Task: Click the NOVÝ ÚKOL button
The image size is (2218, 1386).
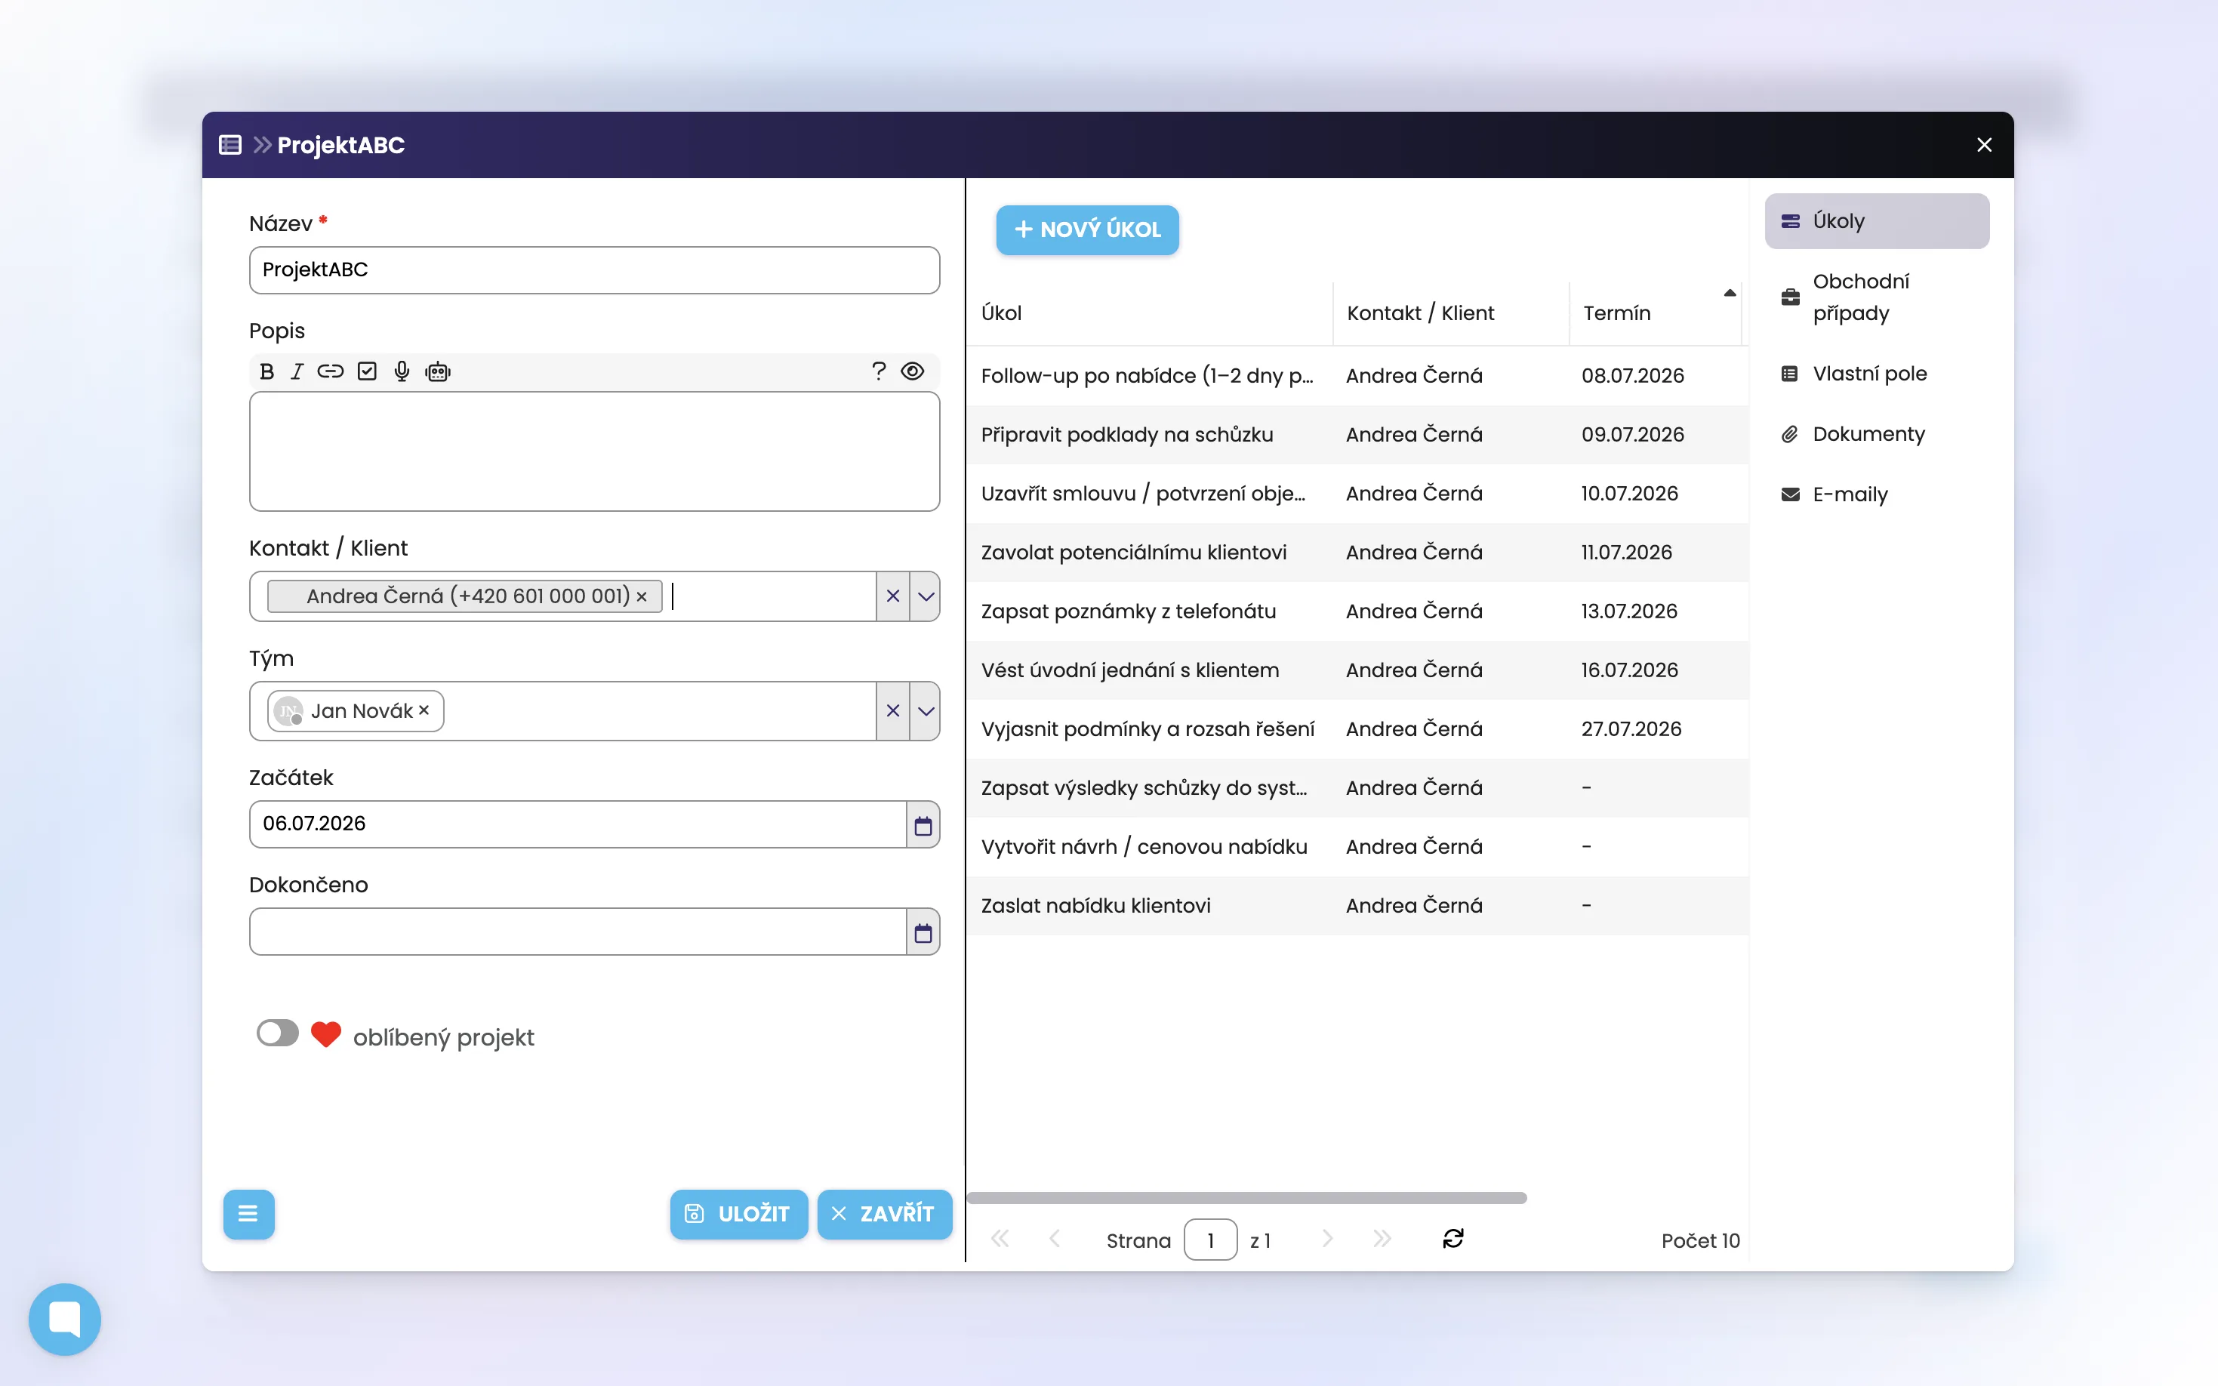Action: [x=1087, y=230]
